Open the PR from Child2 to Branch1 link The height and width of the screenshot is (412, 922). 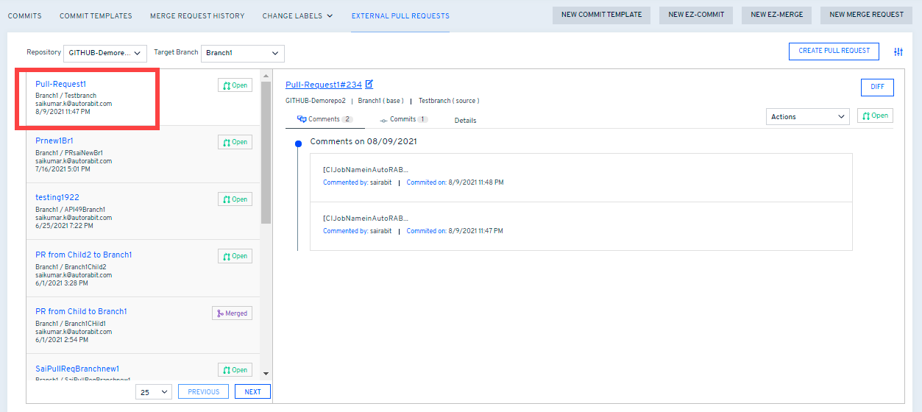83,255
